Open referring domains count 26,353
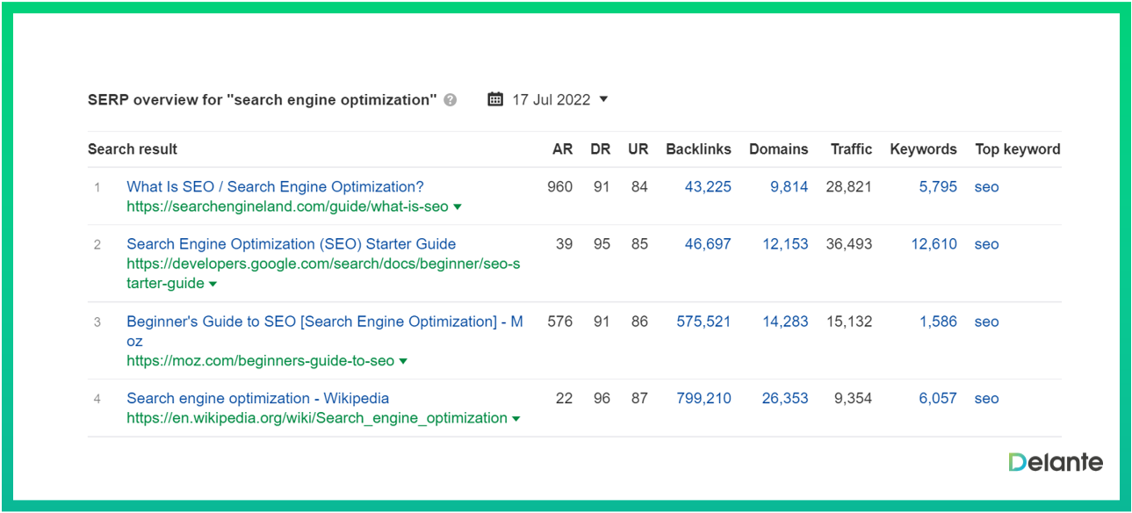Viewport: 1132px width, 513px height. point(785,398)
